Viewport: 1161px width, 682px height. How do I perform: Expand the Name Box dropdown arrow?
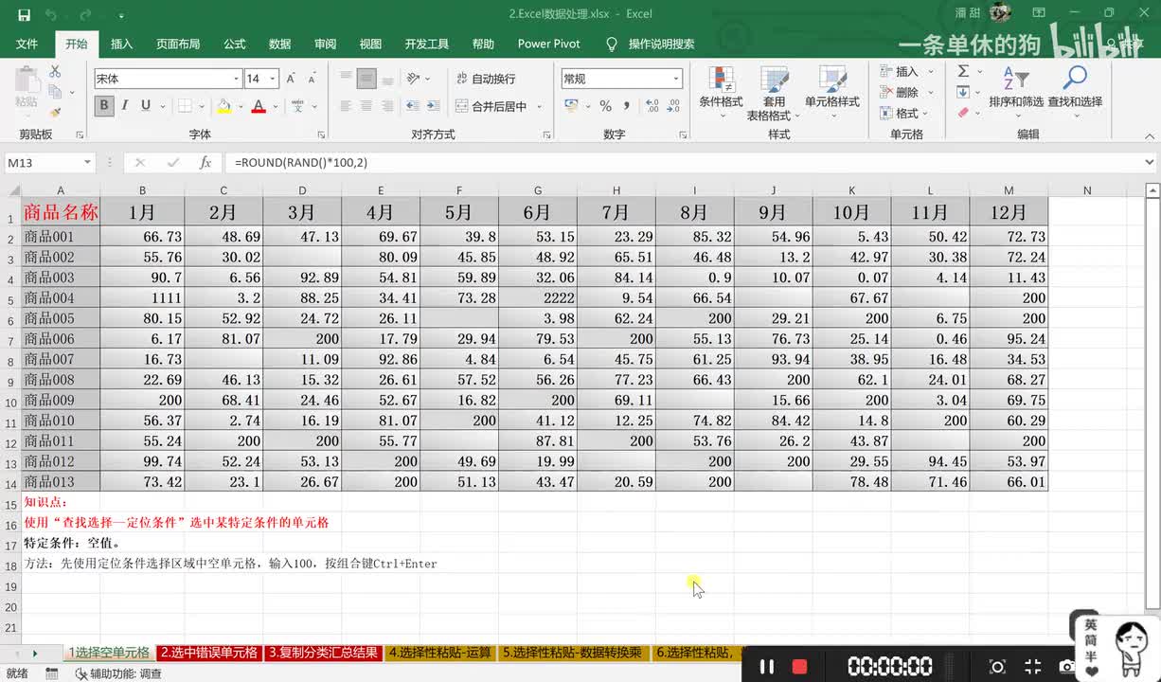point(86,163)
